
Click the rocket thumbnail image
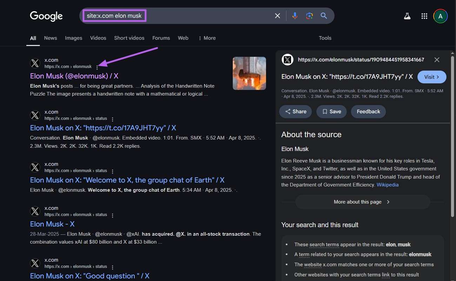pos(249,73)
